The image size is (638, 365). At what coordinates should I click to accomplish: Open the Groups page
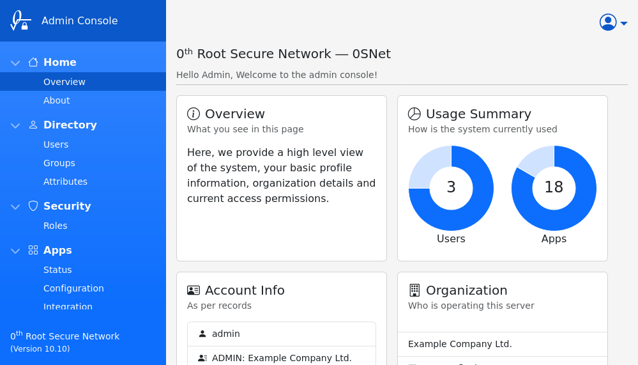click(x=59, y=163)
